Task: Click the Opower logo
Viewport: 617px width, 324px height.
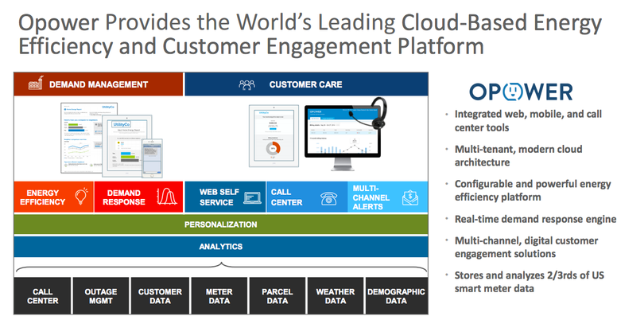Action: [x=521, y=92]
